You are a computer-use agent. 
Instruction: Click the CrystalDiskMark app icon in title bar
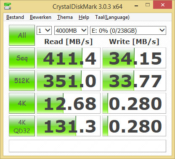point(8,6)
